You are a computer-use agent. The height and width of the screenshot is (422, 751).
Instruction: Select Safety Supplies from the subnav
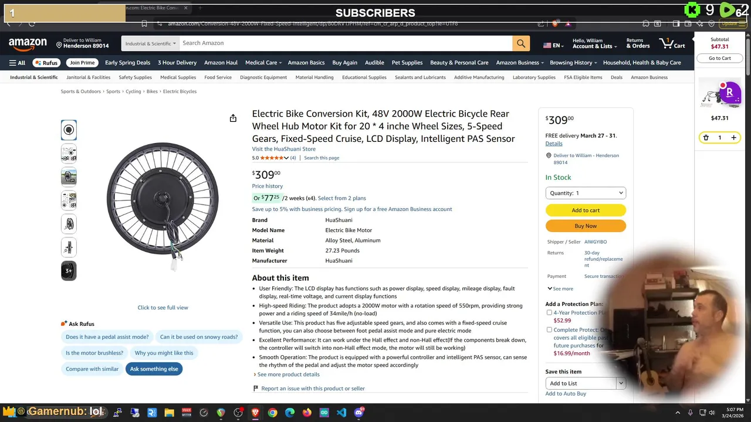[x=135, y=77]
